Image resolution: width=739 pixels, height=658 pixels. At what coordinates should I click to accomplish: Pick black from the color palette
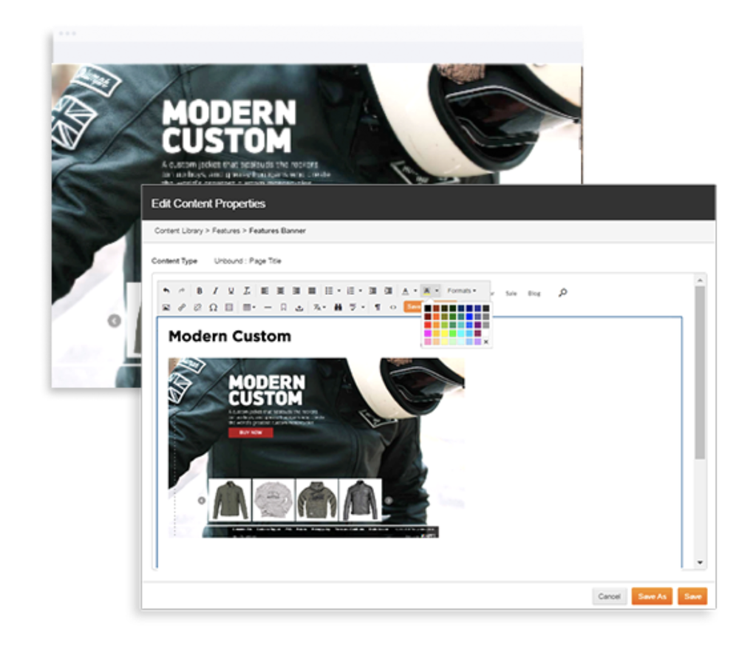pyautogui.click(x=428, y=308)
